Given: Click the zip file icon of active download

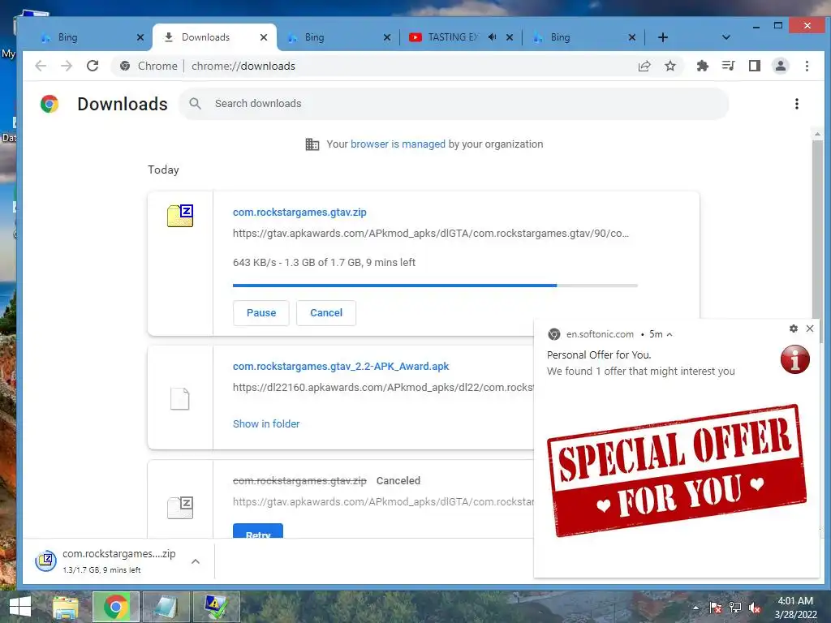Looking at the screenshot, I should coord(180,216).
